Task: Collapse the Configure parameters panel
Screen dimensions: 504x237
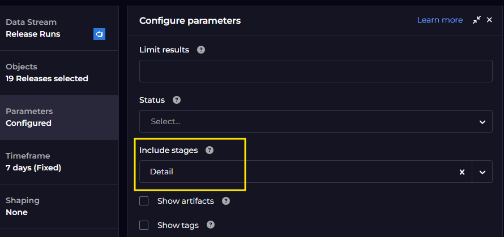Action: coord(477,20)
